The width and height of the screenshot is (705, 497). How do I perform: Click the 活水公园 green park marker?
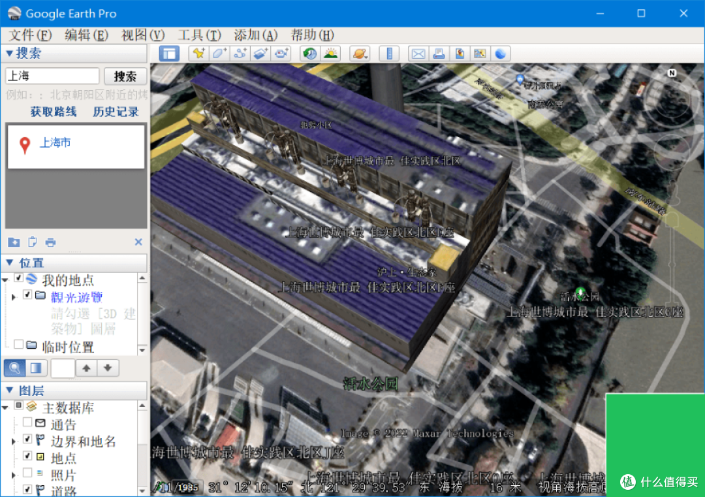click(x=580, y=294)
